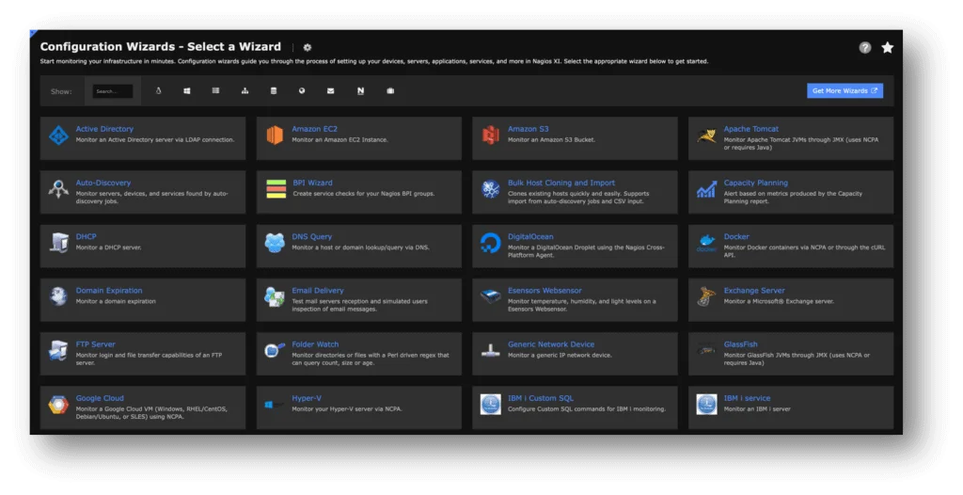
Task: Focus the wizard Search field
Action: (x=113, y=91)
